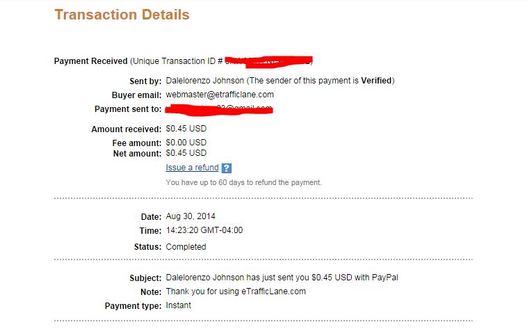Click the Completed status text
Screen dimensions: 527x336
pos(186,247)
